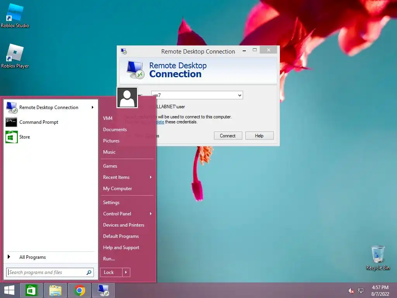Open Settings from Start menu
397x298 pixels.
[x=111, y=203]
